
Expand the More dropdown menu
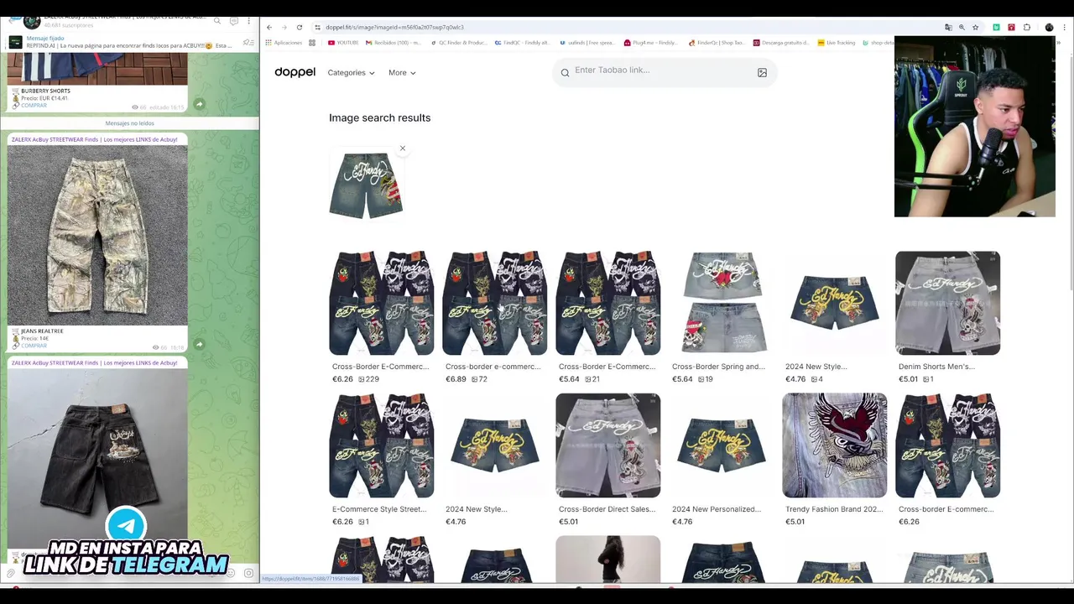(x=402, y=73)
